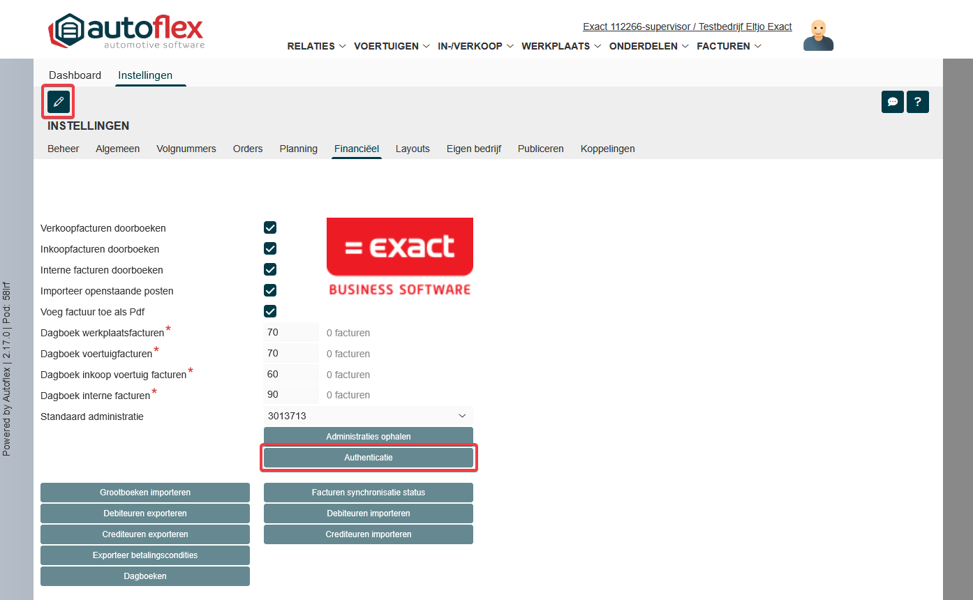Click the Authenticatie button

368,458
